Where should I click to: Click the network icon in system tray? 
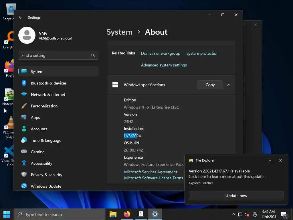coord(240,214)
